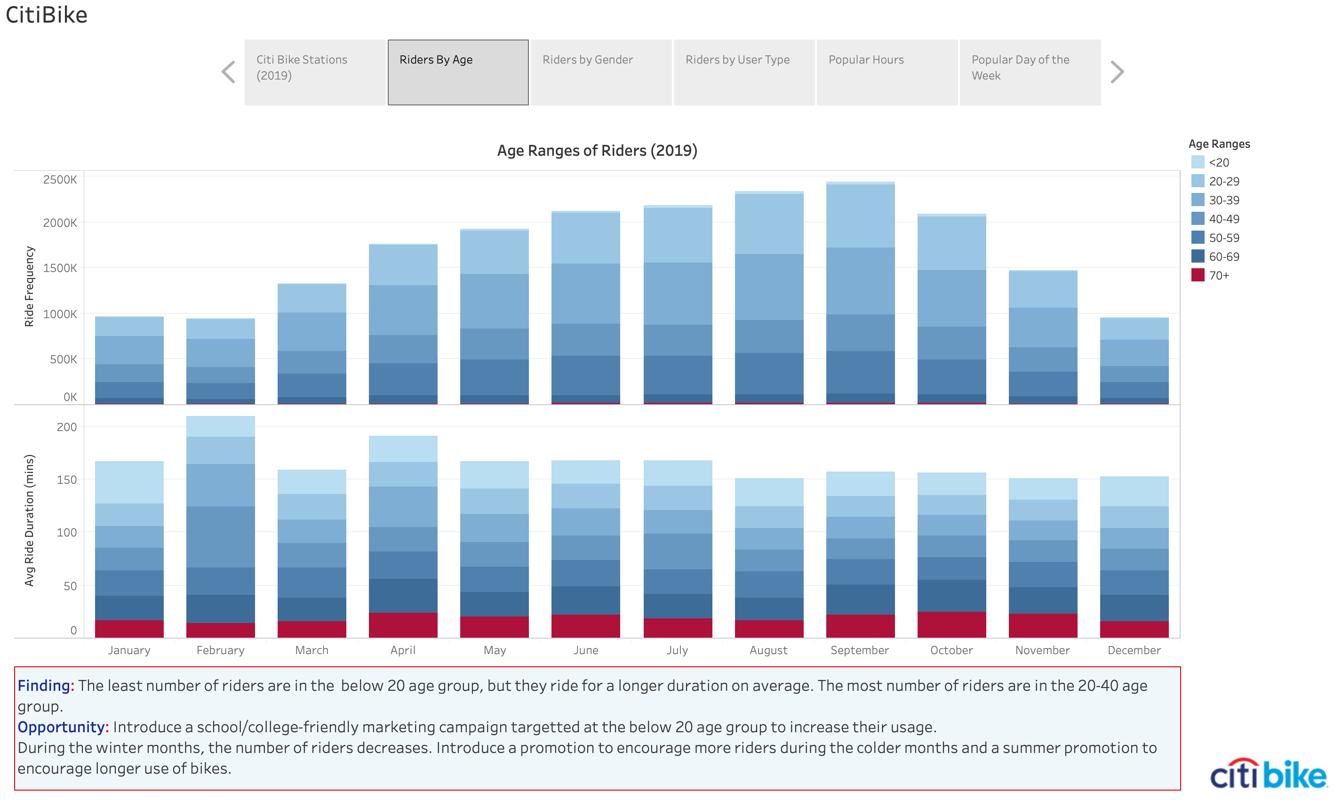Click the December axis label
The width and height of the screenshot is (1342, 800).
pyautogui.click(x=1134, y=650)
